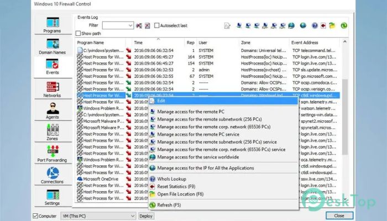Sort by Program Name column header
Image resolution: width=387 pixels, height=221 pixels.
[x=101, y=43]
